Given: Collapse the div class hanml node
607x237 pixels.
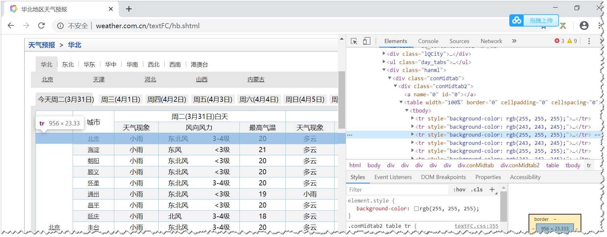Looking at the screenshot, I should (x=384, y=70).
